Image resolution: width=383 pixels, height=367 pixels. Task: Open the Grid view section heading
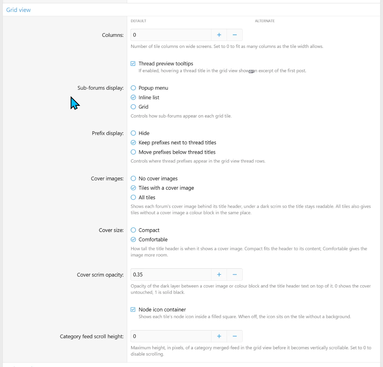pyautogui.click(x=19, y=10)
